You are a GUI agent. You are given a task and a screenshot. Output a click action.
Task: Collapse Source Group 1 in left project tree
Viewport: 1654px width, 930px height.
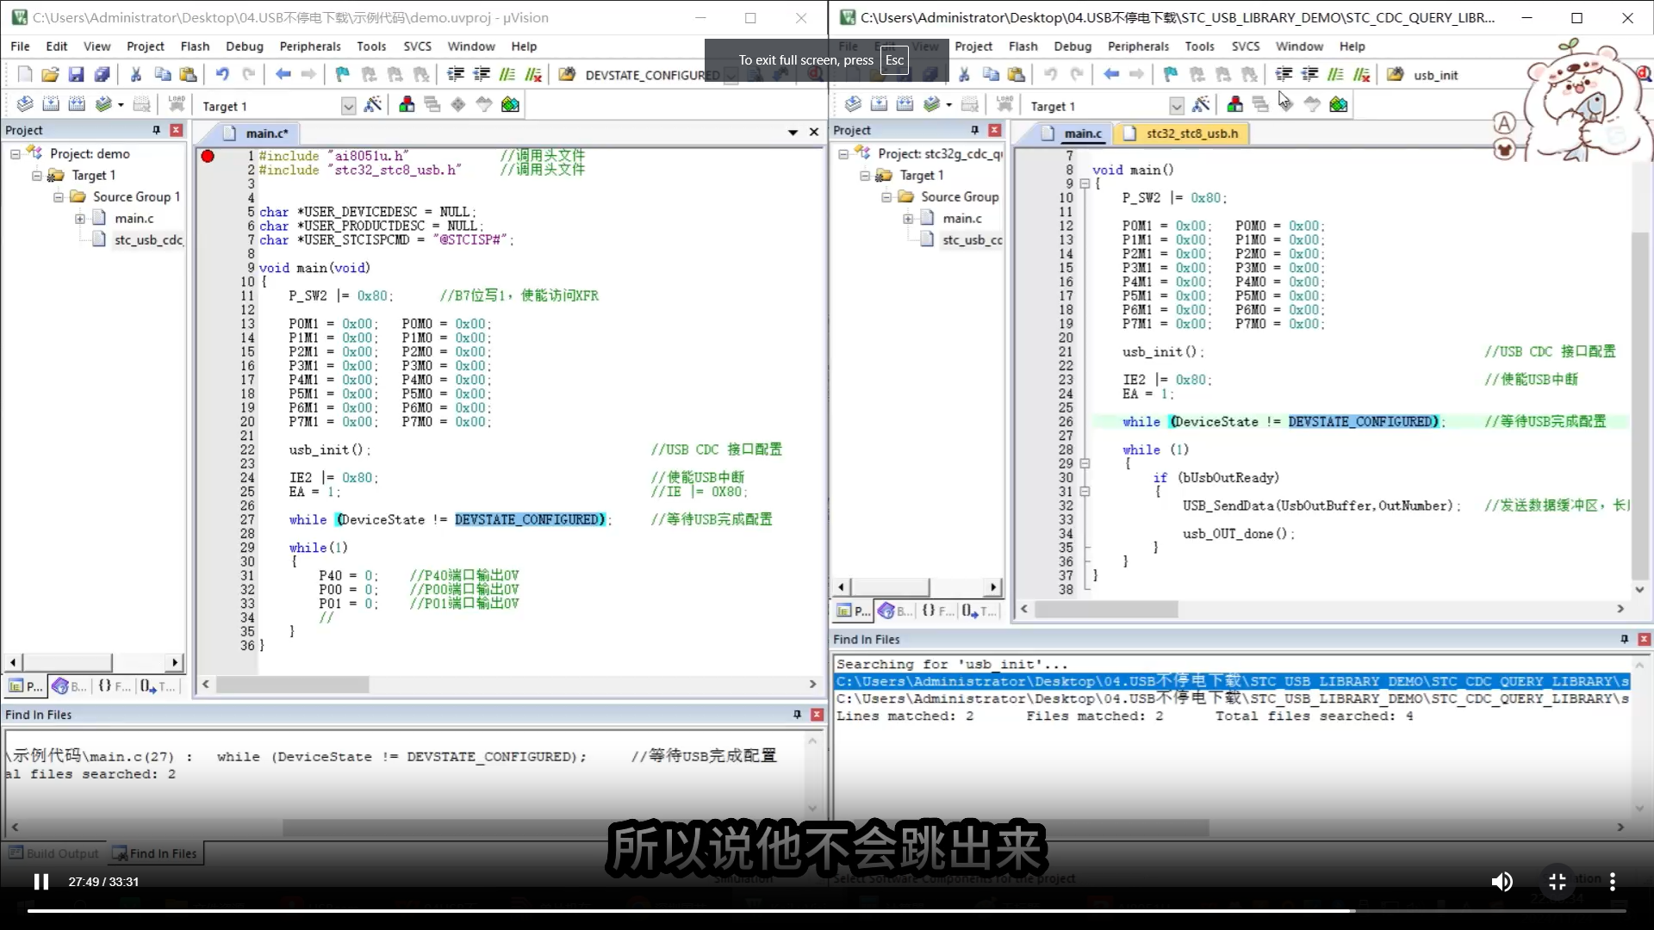pyautogui.click(x=59, y=197)
